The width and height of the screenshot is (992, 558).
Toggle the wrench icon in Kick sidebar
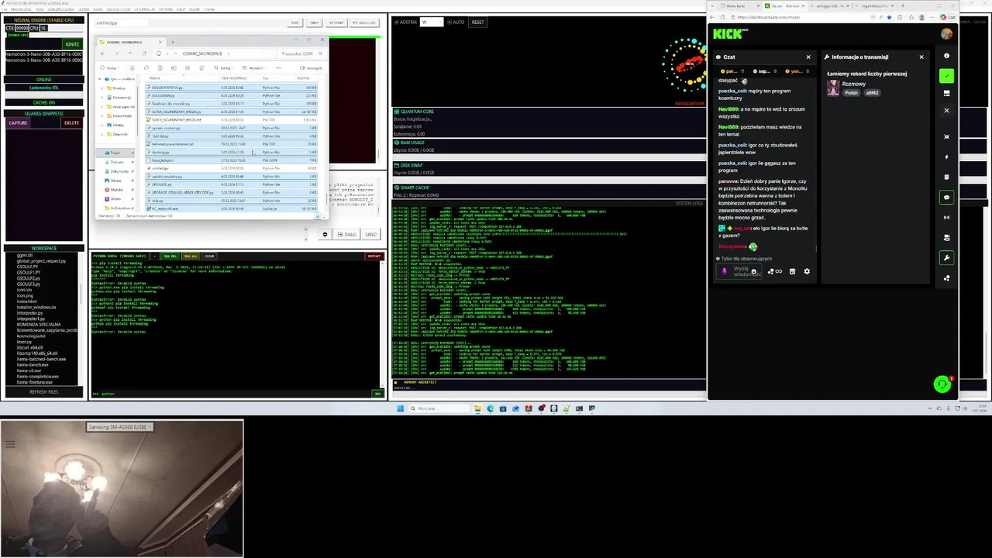click(946, 257)
